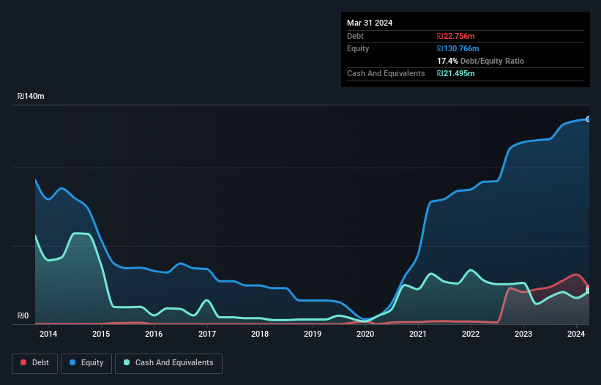Screen dimensions: 601x385
Task: Click the 2014 x-axis label
Action: point(48,334)
